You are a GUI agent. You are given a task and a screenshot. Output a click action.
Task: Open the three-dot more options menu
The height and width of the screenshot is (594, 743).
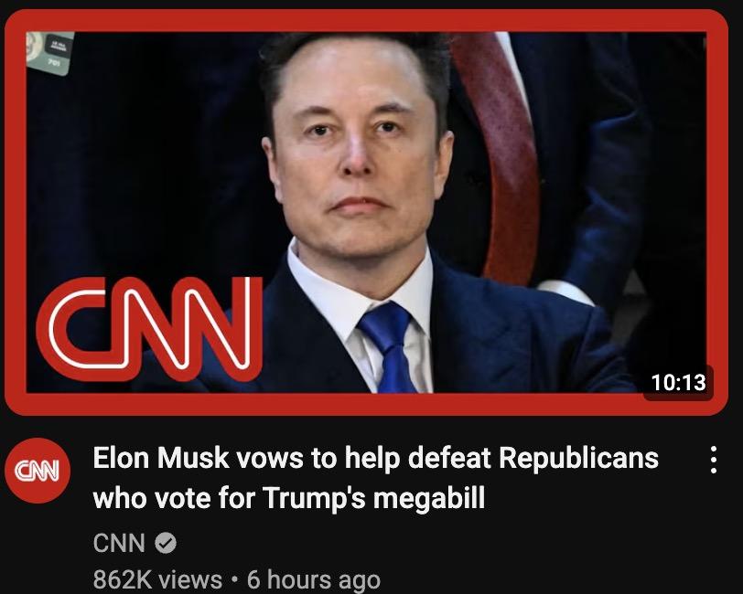pos(714,460)
